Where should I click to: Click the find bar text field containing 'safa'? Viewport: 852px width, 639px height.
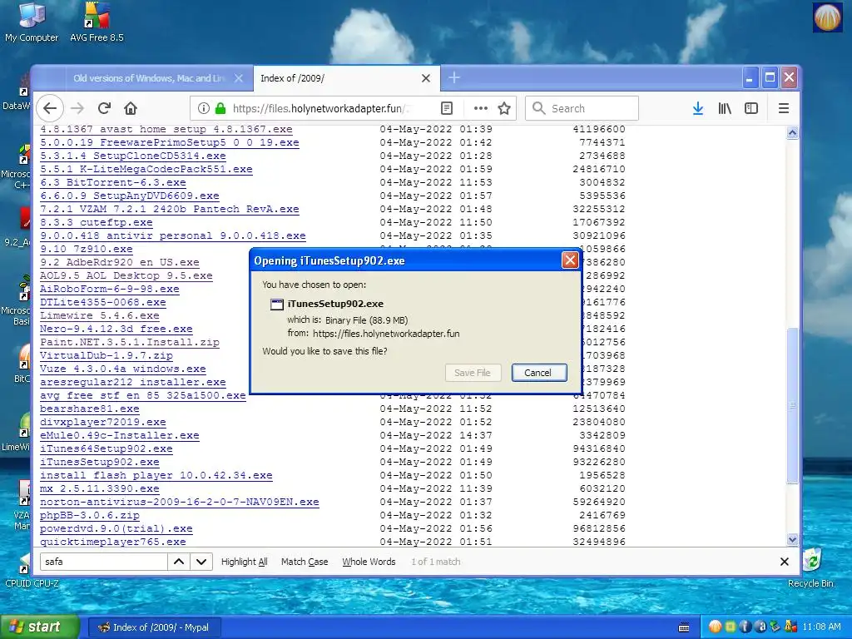(x=104, y=562)
